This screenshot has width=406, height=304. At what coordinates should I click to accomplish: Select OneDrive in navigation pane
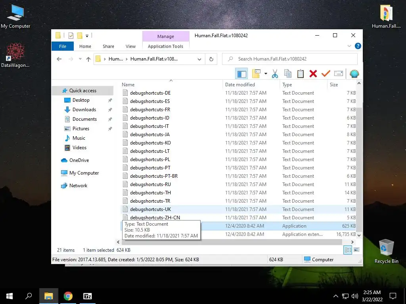79,160
